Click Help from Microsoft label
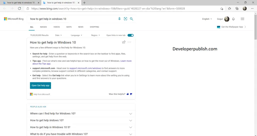The width and height of the screenshot is (257, 136). [x=42, y=94]
